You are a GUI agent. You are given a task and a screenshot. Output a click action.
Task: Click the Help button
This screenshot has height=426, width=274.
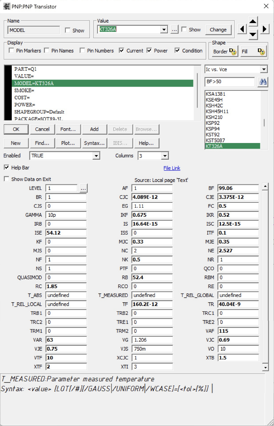pos(147,143)
